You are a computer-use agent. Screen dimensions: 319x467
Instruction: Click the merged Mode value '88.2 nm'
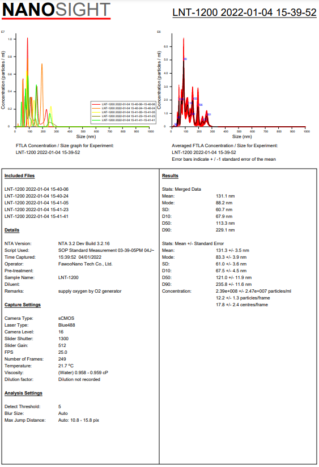pos(224,203)
